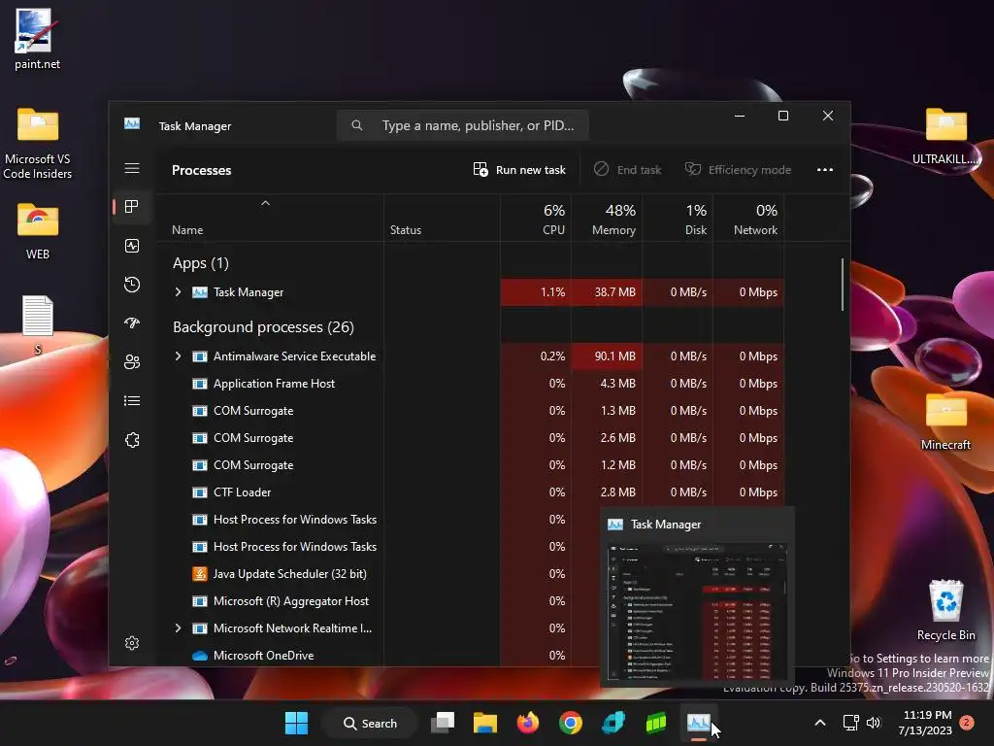This screenshot has width=994, height=746.
Task: Open the WEB desktop folder
Action: pos(38,231)
